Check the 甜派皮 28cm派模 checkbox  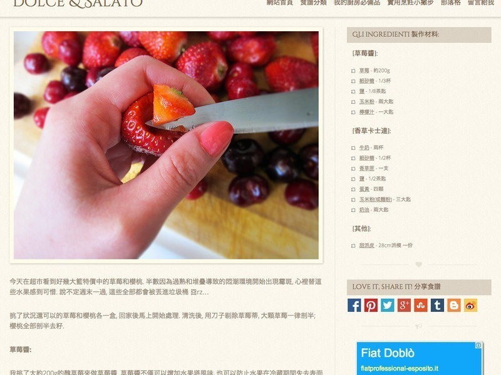coord(353,246)
